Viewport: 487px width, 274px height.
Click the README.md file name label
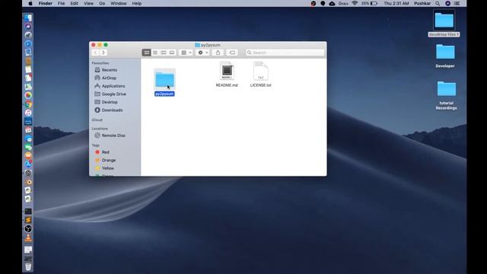tap(227, 85)
